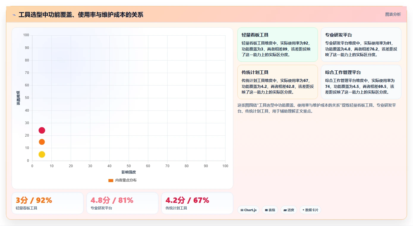This screenshot has width=413, height=226.
Task: Click the orange data point on chart
Action: pyautogui.click(x=42, y=142)
